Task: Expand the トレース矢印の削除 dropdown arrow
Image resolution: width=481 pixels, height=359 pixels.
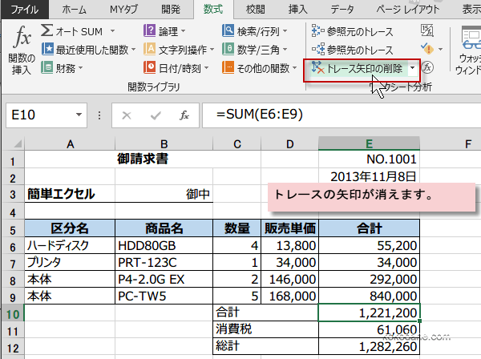Action: pos(412,69)
